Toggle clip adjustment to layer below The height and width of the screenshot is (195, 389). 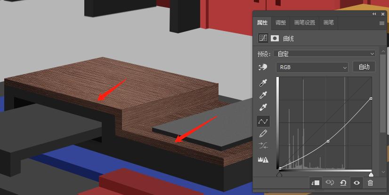[316, 183]
